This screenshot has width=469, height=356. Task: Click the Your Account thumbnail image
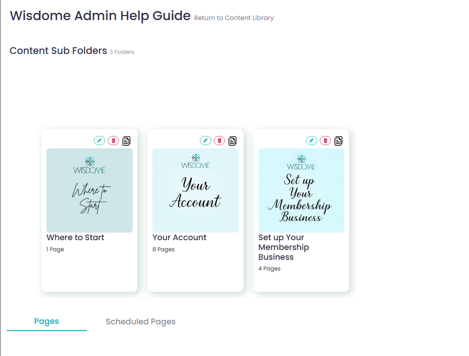coord(196,190)
